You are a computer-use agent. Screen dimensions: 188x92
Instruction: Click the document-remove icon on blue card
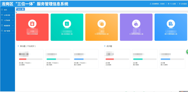click(171, 24)
